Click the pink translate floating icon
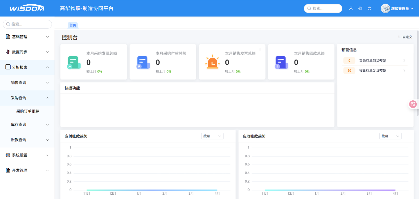Viewport: 419px width, 199px height. (413, 104)
